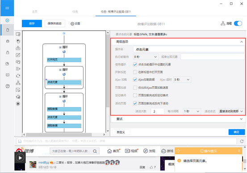Select the 任务: 微博评论数据-0811 tab

pyautogui.click(x=116, y=12)
